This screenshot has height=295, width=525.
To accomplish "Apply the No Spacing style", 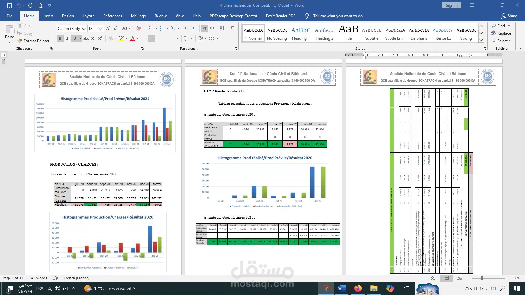I will coord(277,33).
